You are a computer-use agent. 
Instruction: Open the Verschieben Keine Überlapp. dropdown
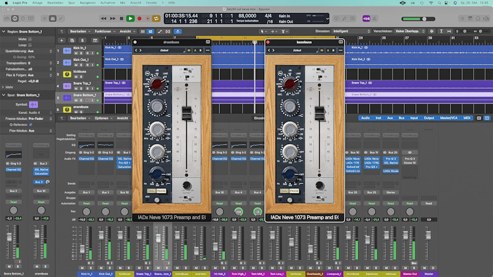(x=410, y=31)
